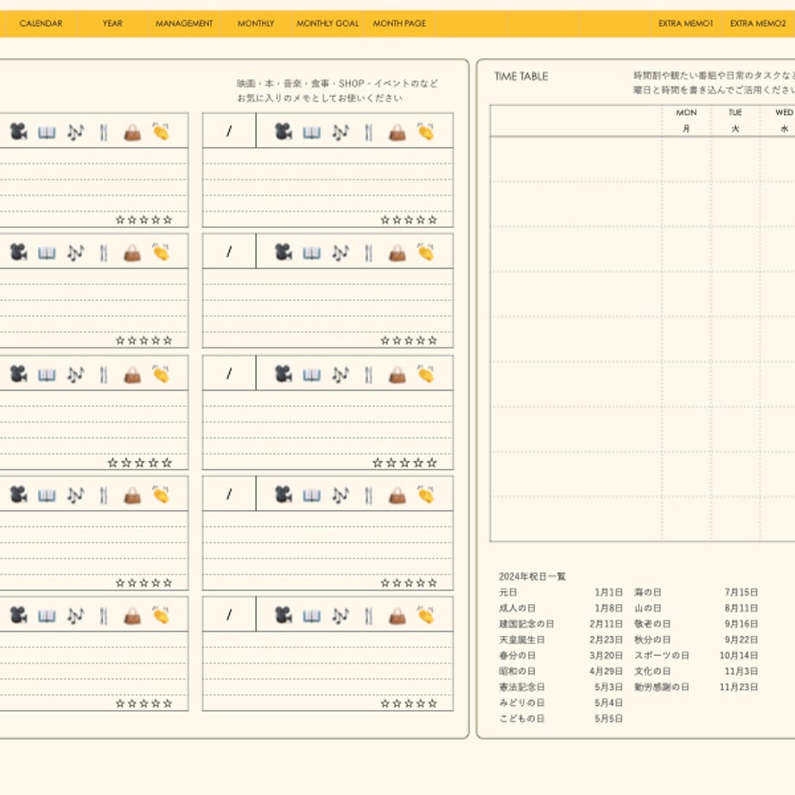Switch to the YEAR tab
This screenshot has width=795, height=795.
click(x=112, y=23)
